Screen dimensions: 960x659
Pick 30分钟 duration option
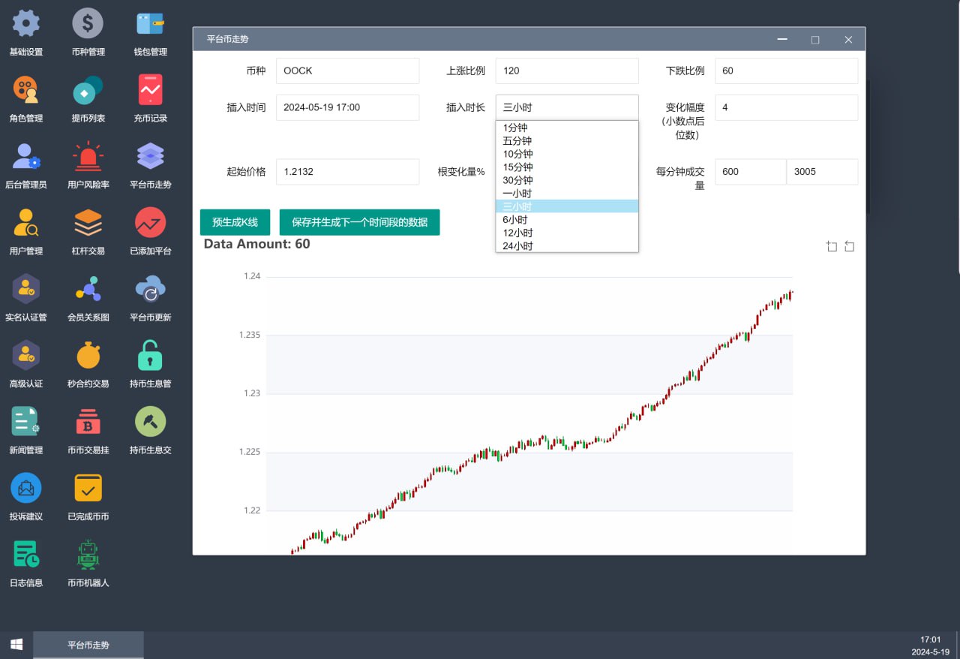[x=567, y=180]
